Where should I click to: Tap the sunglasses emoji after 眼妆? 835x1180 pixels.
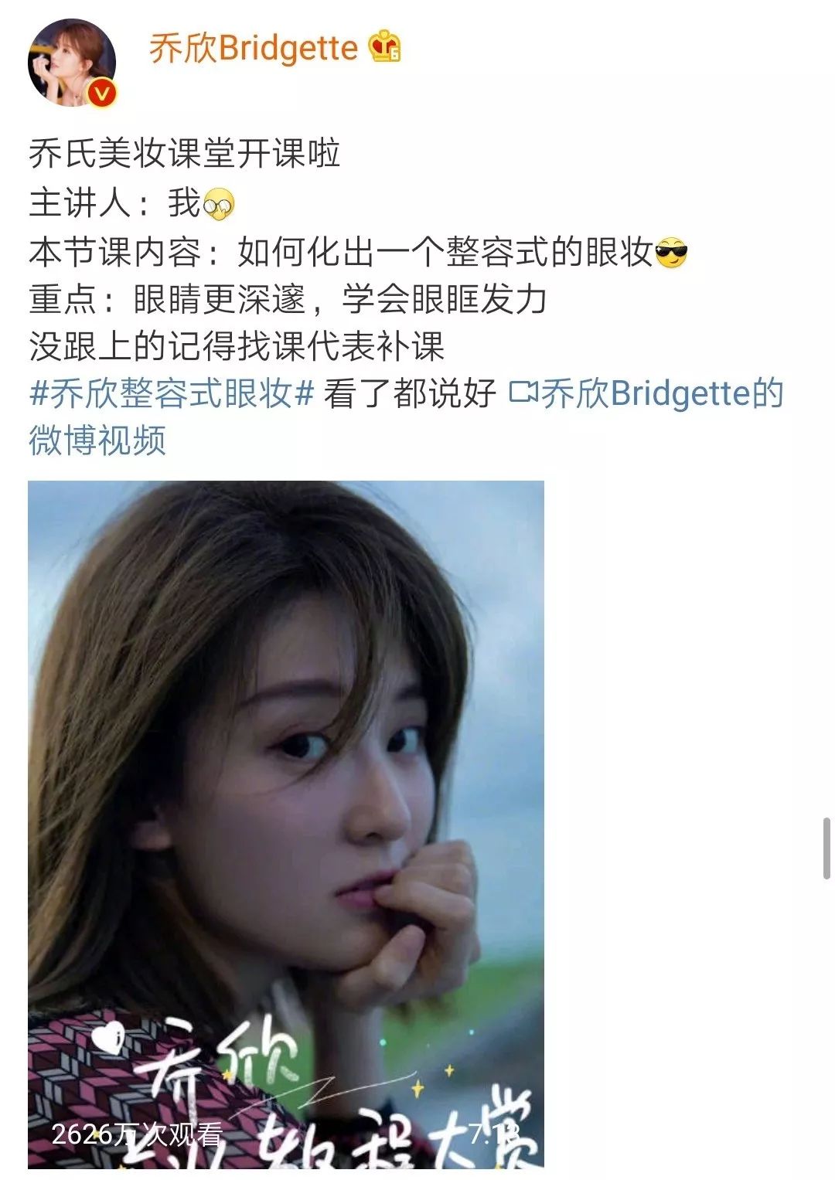coord(671,253)
